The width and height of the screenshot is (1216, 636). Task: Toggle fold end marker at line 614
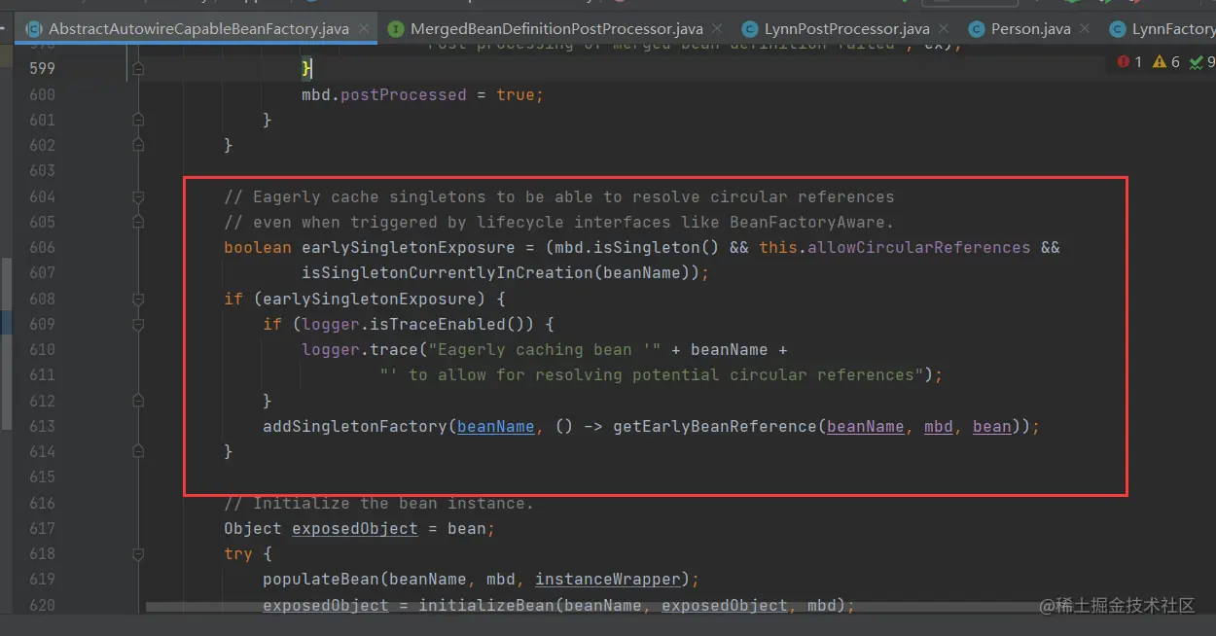pos(137,451)
